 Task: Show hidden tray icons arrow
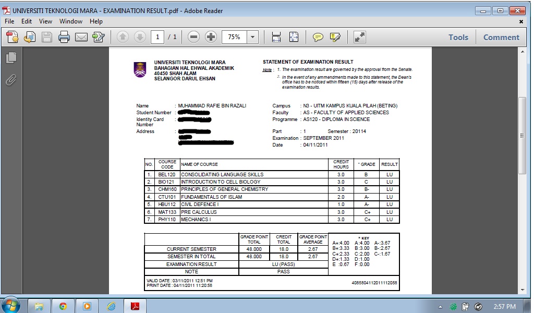(x=440, y=307)
